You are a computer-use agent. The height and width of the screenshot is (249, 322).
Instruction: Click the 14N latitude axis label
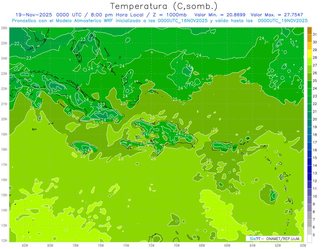pyautogui.click(x=4, y=210)
